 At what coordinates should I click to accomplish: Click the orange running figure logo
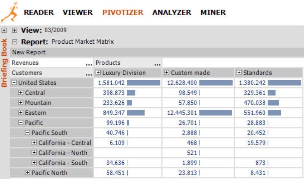[x=9, y=12]
